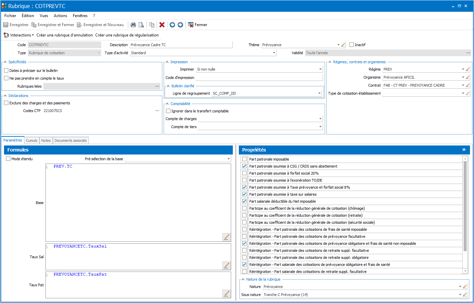
Task: Open the Édition menu
Action: tap(28, 16)
